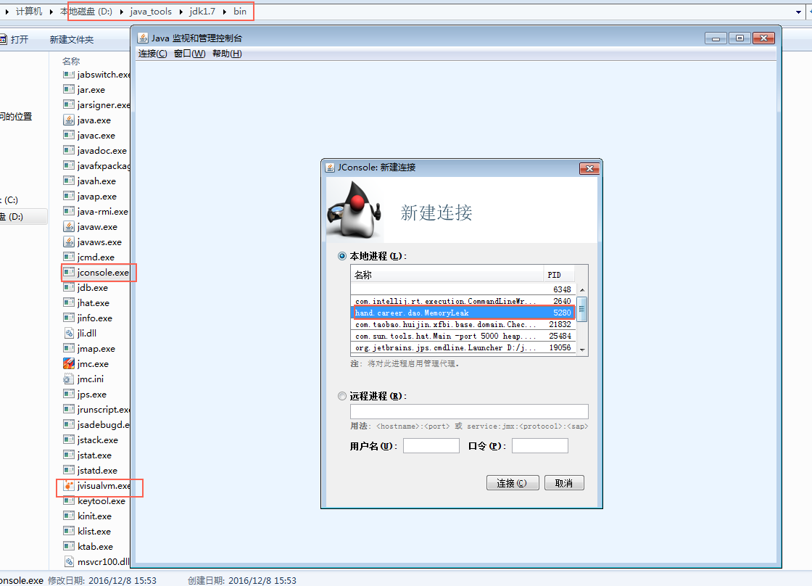Select the keytool.exe file icon
Screen dimensions: 812x586
point(69,500)
